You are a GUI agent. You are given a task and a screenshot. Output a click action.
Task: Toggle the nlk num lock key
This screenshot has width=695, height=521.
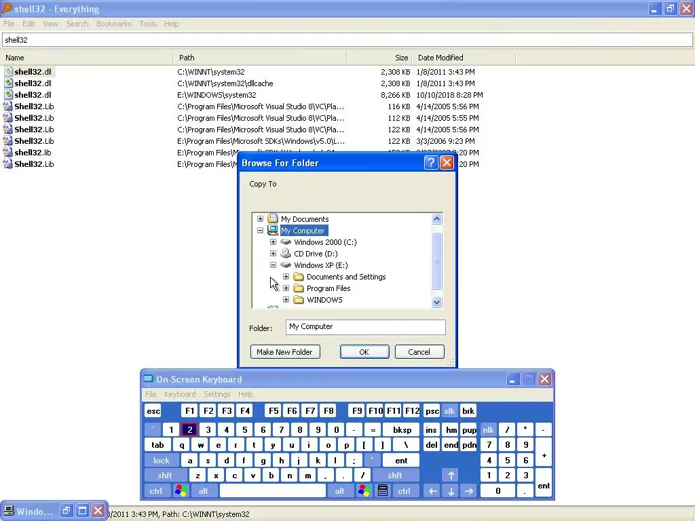(488, 429)
